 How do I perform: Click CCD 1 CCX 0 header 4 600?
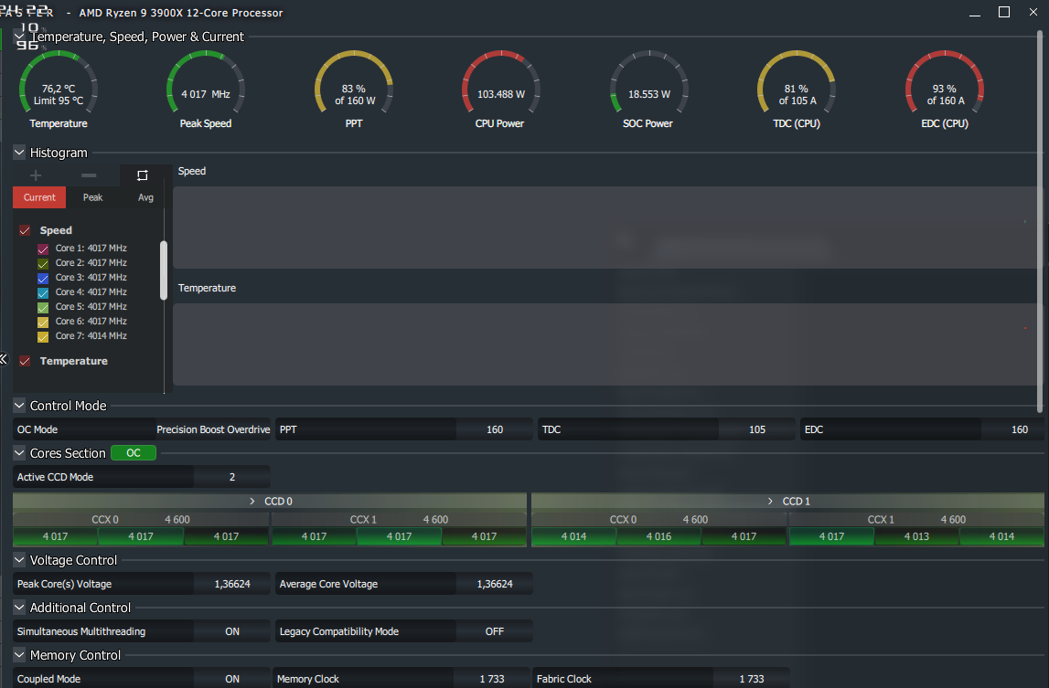tap(695, 520)
